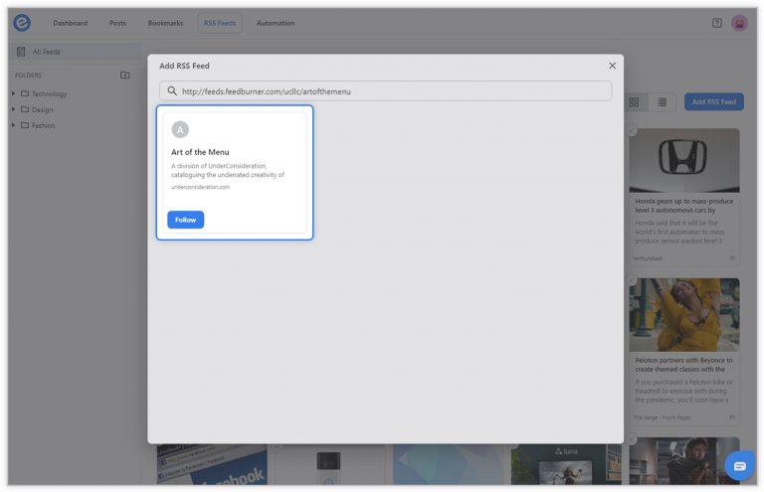This screenshot has height=492, width=764.
Task: Switch to grid view
Action: [634, 102]
